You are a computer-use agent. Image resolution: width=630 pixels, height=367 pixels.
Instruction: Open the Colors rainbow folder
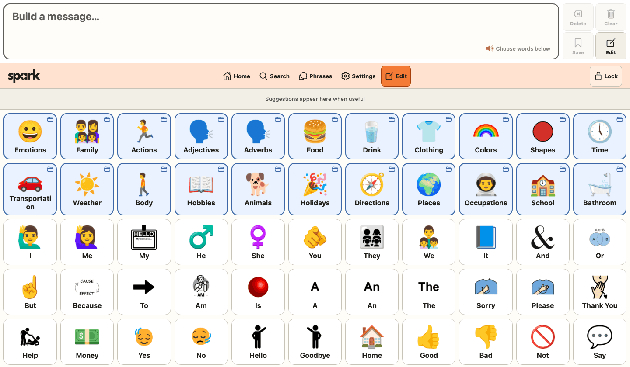click(486, 136)
